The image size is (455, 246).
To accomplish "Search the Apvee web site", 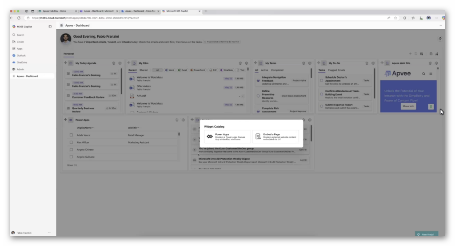I will (423, 74).
